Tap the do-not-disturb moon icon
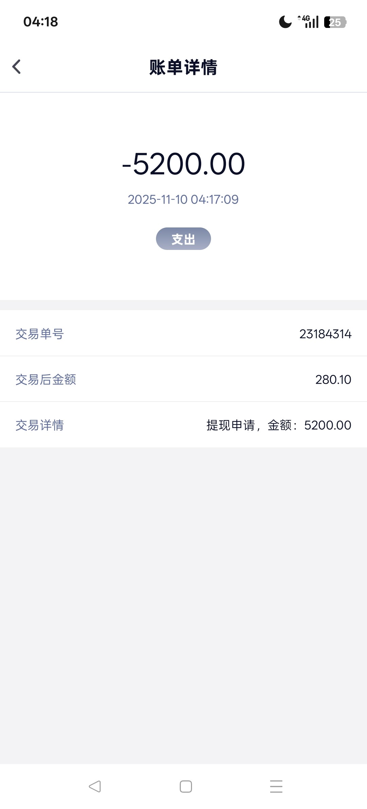This screenshot has height=809, width=367. point(285,22)
